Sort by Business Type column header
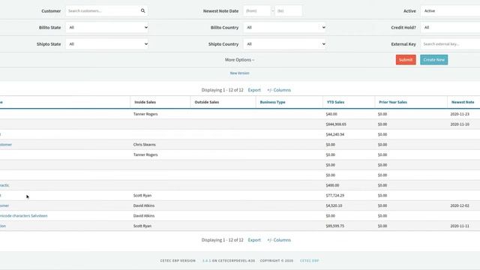The width and height of the screenshot is (480, 270). (x=272, y=102)
